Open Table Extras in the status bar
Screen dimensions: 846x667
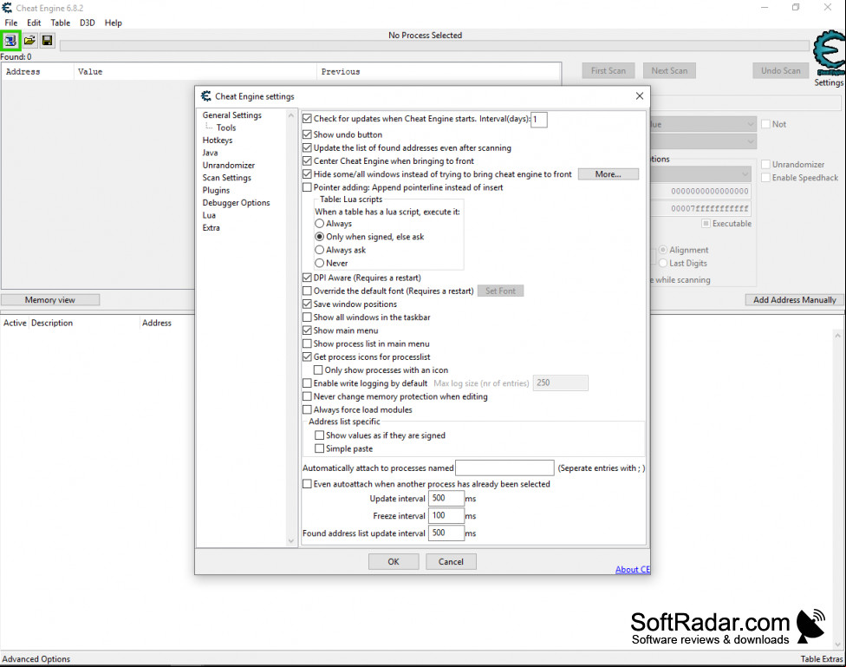pyautogui.click(x=821, y=659)
